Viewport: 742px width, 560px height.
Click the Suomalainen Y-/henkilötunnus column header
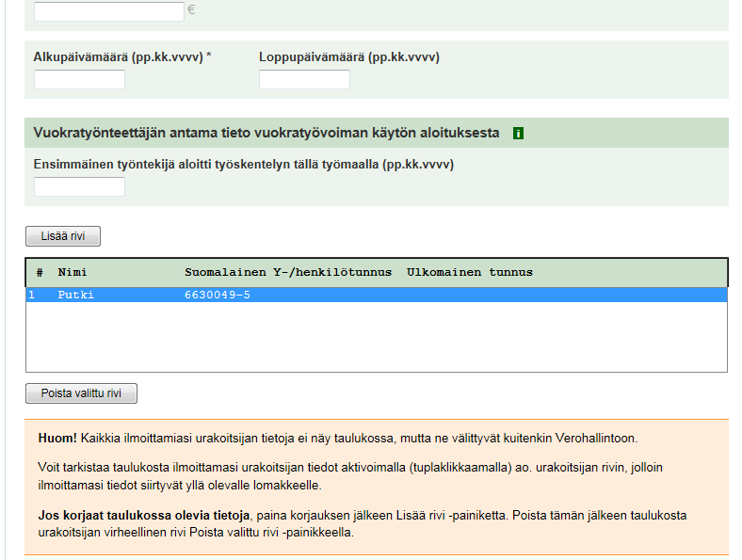coord(288,272)
